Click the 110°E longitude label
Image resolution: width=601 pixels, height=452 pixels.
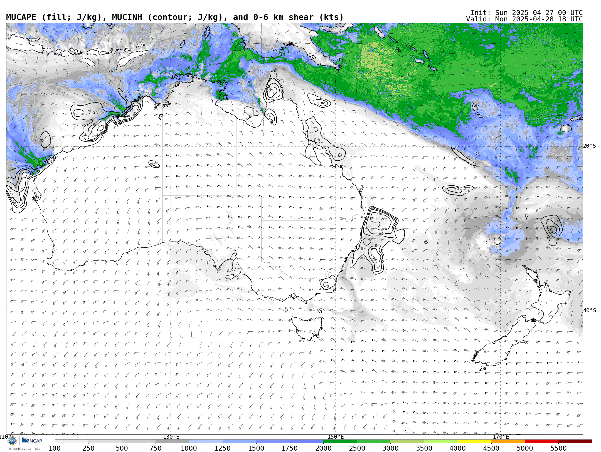pos(7,437)
